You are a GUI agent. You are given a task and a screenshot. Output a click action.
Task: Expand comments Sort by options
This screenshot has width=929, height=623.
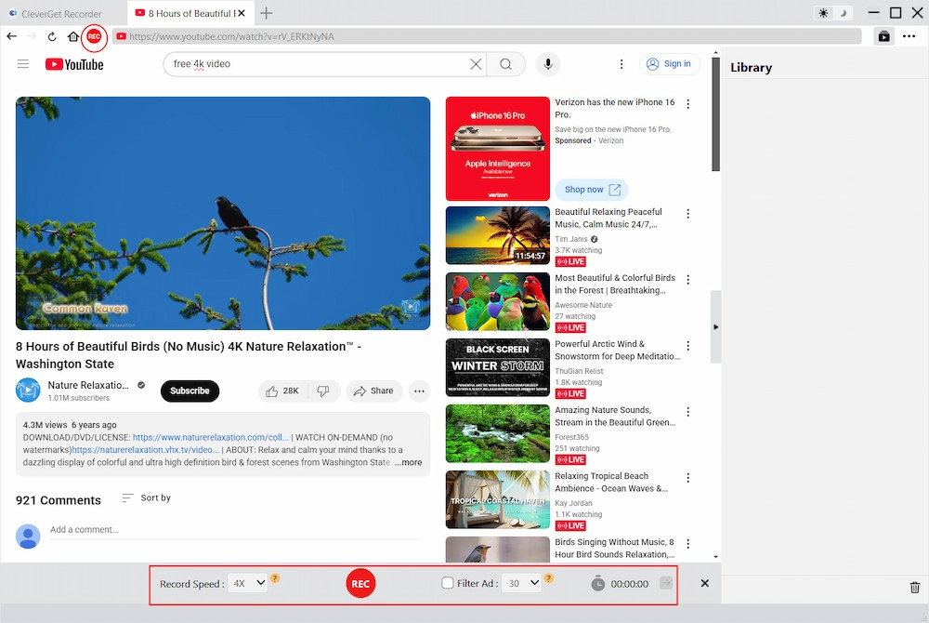tap(147, 498)
